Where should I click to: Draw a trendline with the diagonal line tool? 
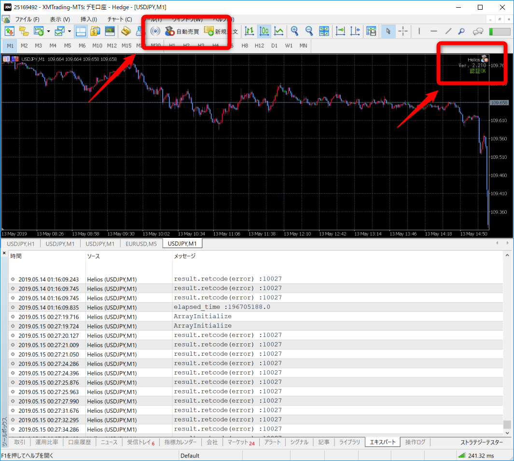tap(448, 31)
